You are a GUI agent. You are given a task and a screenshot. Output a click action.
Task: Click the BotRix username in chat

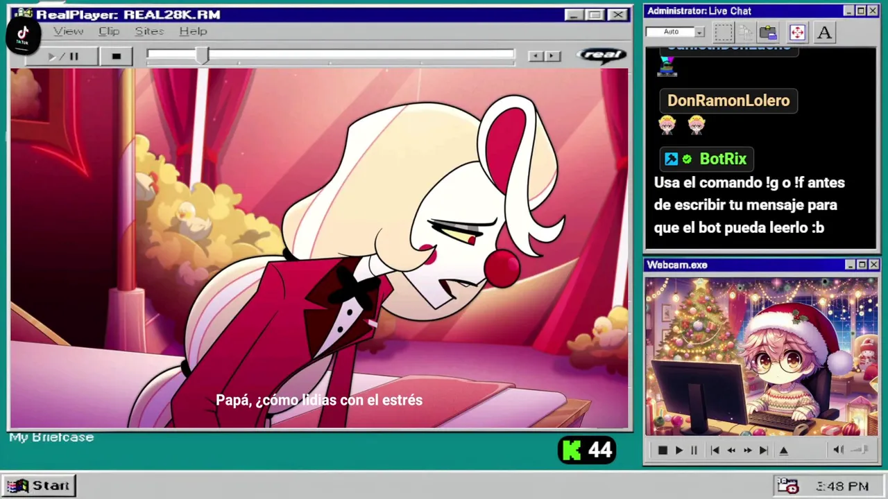[723, 159]
